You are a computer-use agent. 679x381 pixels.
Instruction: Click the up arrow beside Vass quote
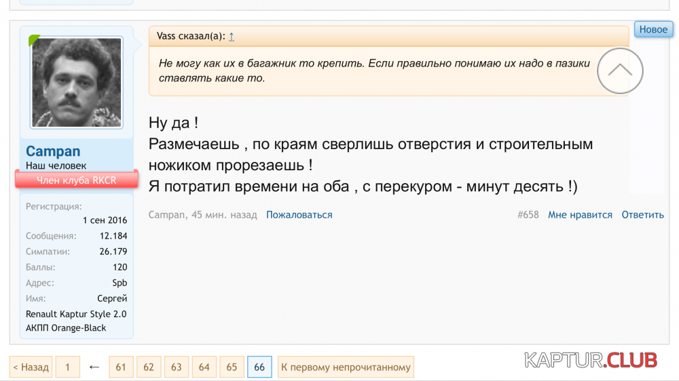point(232,37)
